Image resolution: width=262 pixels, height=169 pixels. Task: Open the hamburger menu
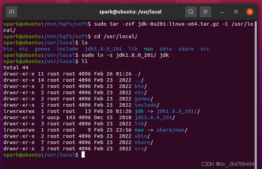pyautogui.click(x=205, y=12)
